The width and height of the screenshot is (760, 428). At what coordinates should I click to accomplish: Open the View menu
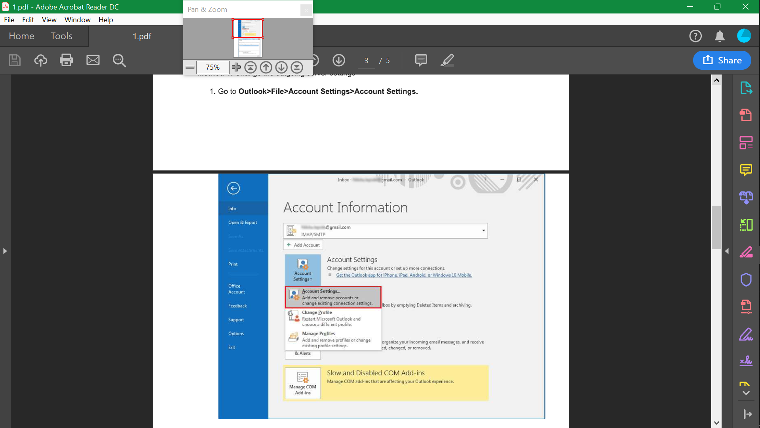click(x=49, y=20)
